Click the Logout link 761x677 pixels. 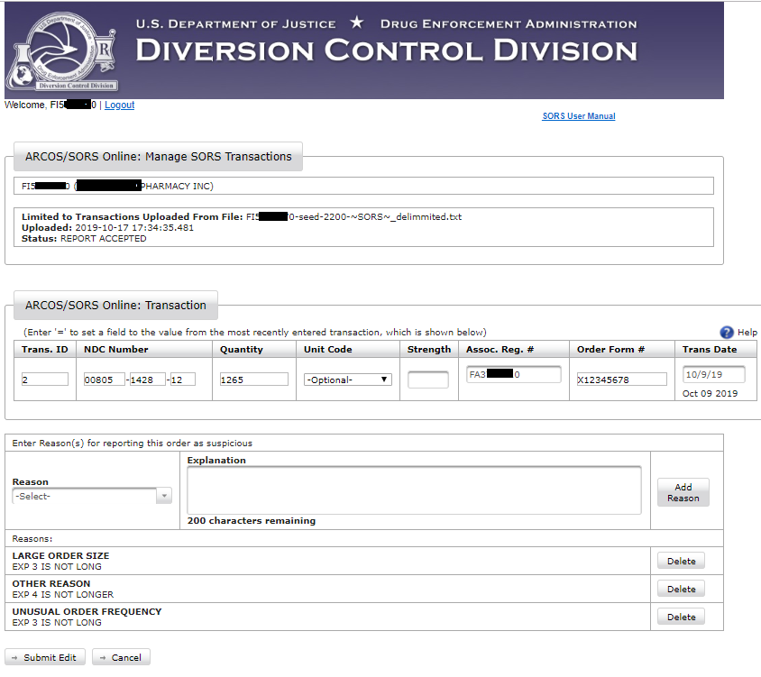[119, 105]
